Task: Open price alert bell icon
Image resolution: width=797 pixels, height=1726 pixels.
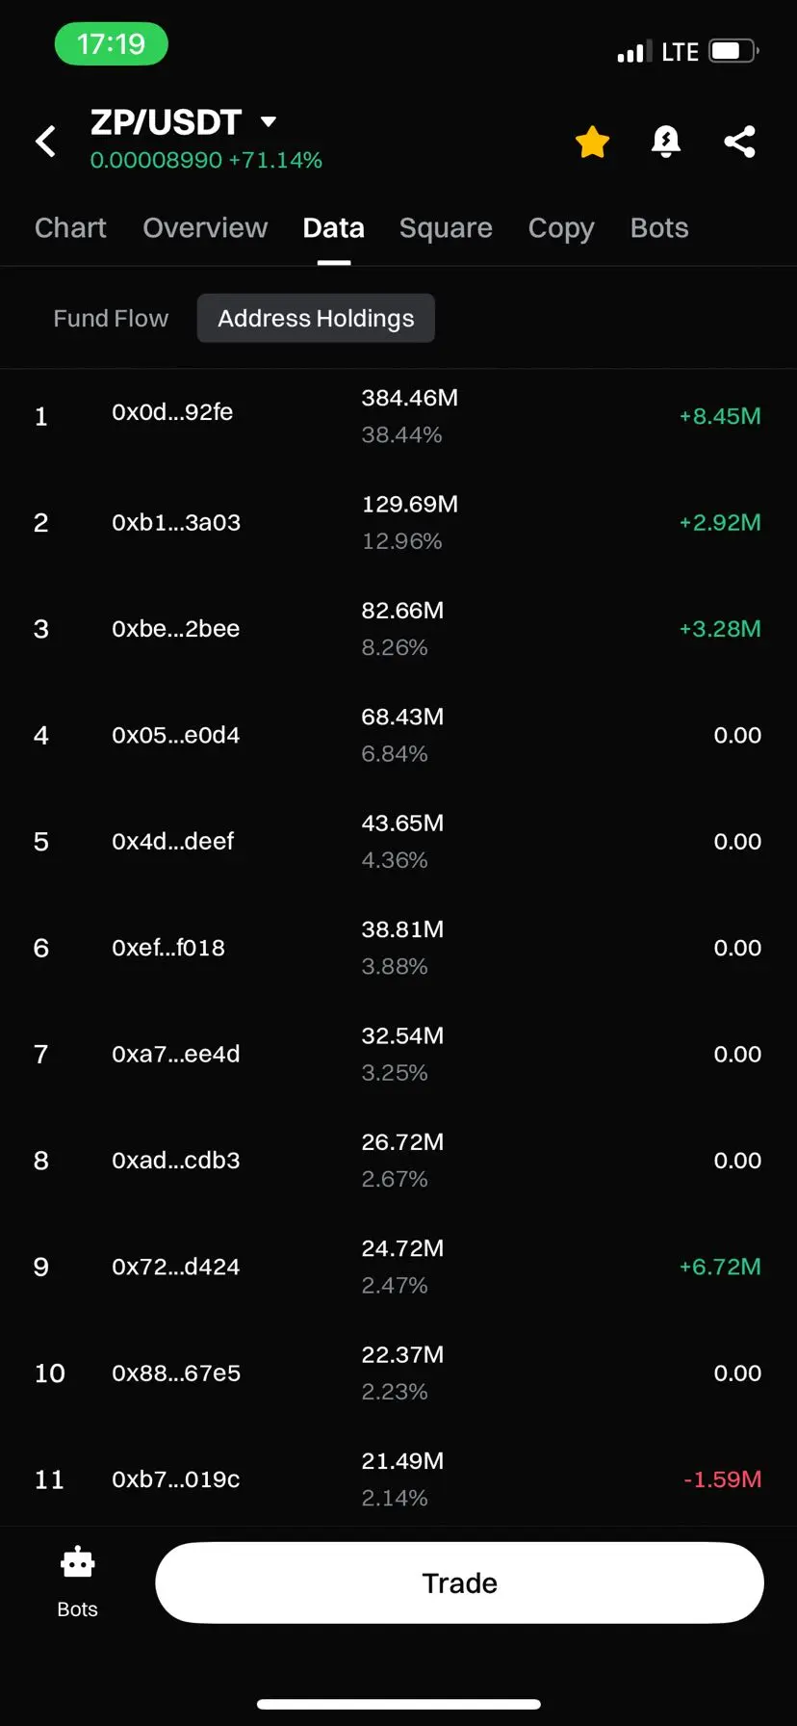Action: coord(666,142)
